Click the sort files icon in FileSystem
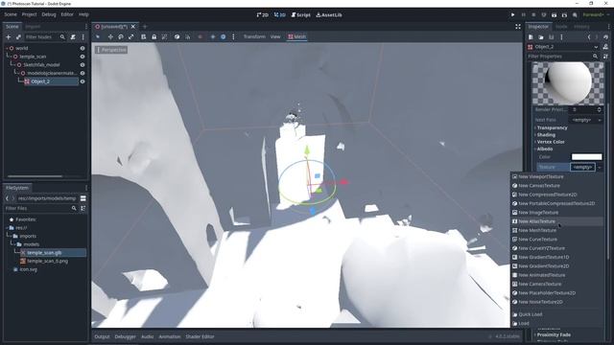 [83, 209]
